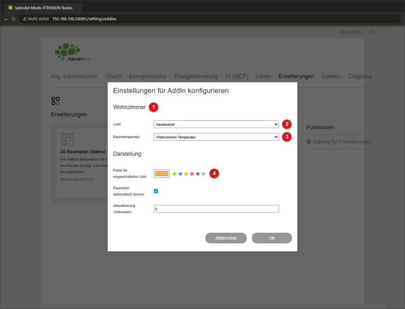Open the 'Katalog für Erweiterungen...' link
Screen dimensions: 405x309
coord(344,142)
